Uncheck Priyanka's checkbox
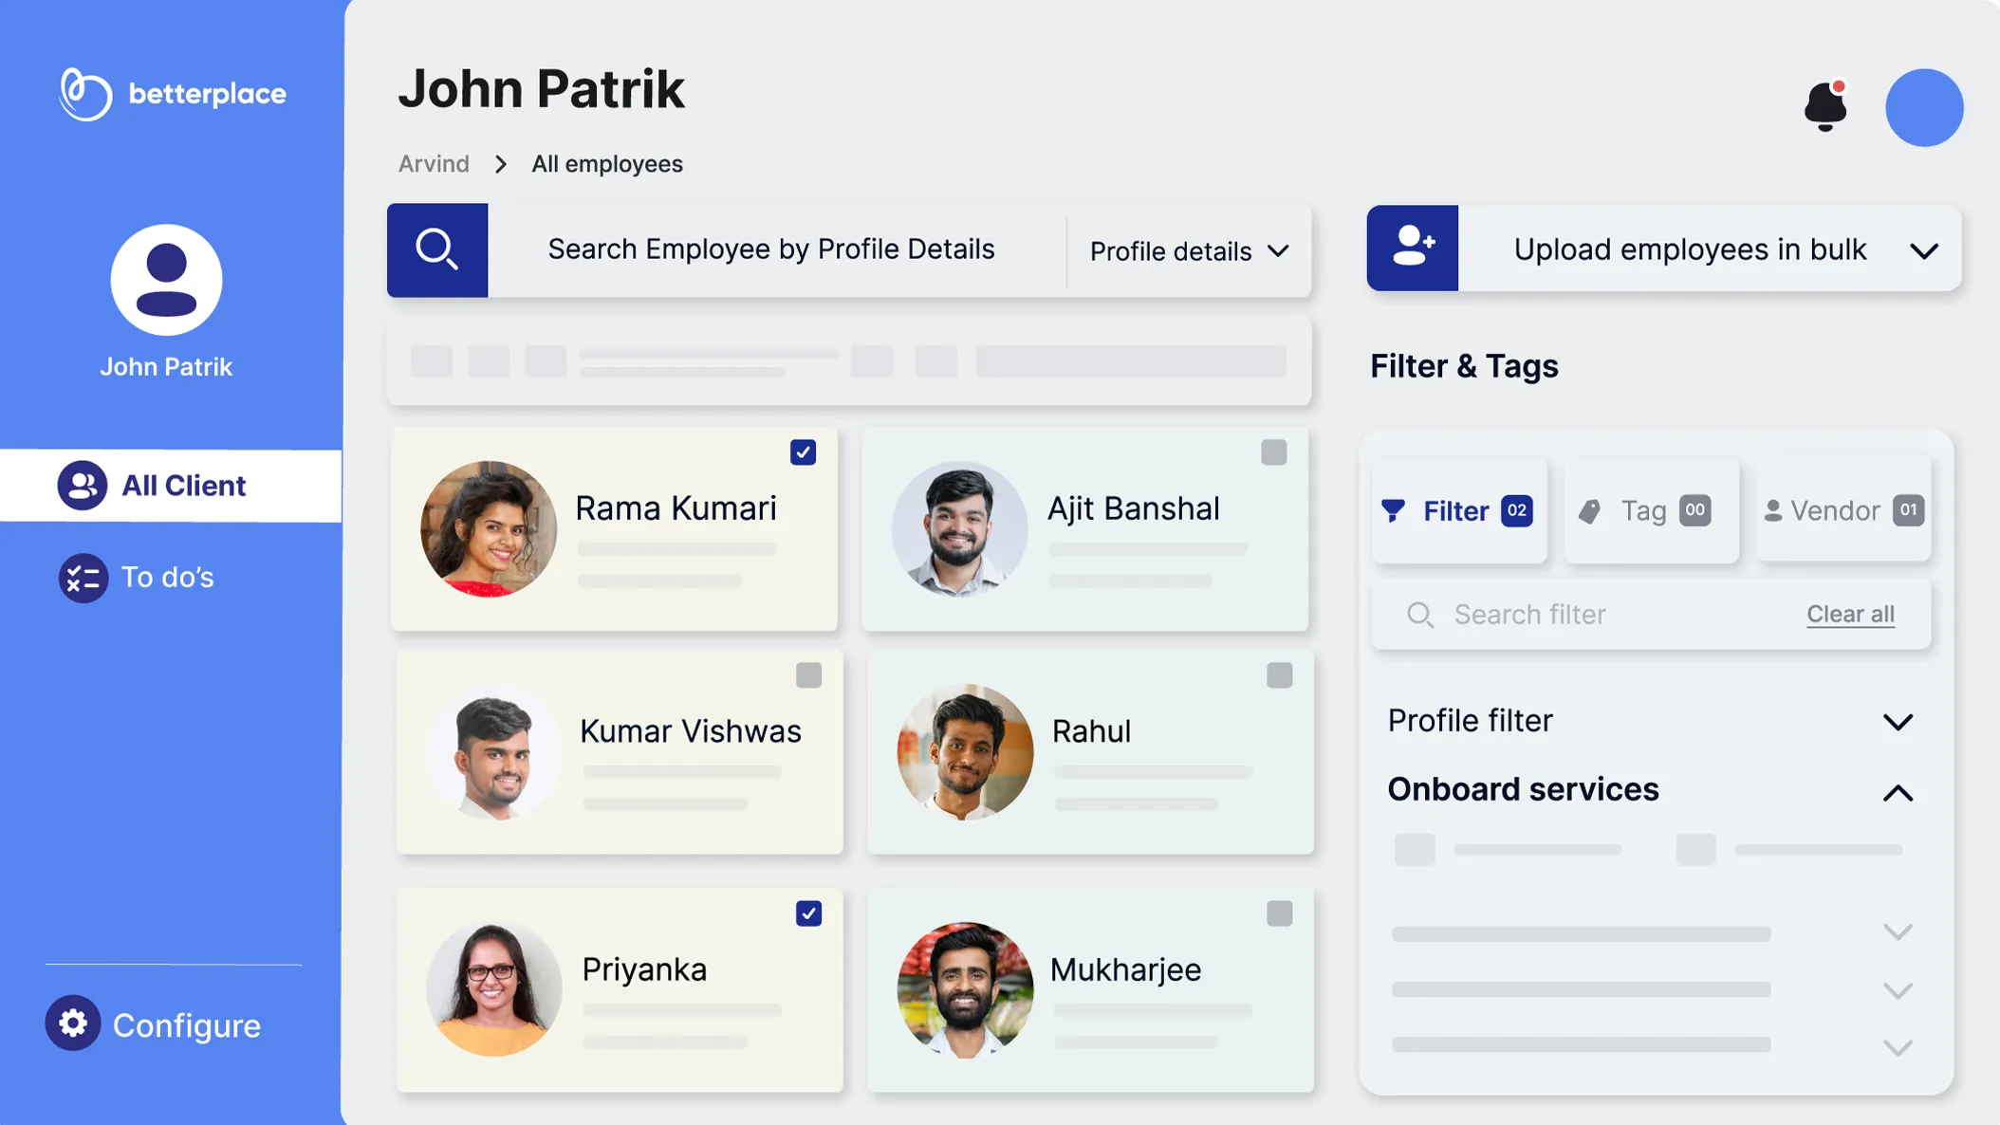 808,913
